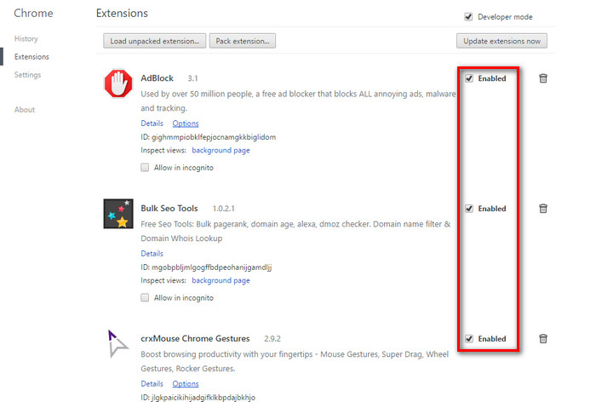Click the AdBlock extension name
Screen dimensions: 596x402
coord(157,78)
